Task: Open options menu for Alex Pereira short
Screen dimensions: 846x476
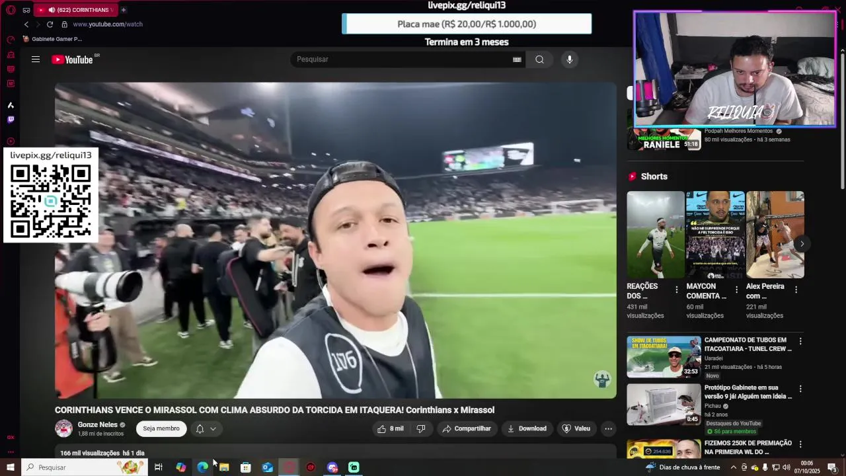Action: [796, 290]
